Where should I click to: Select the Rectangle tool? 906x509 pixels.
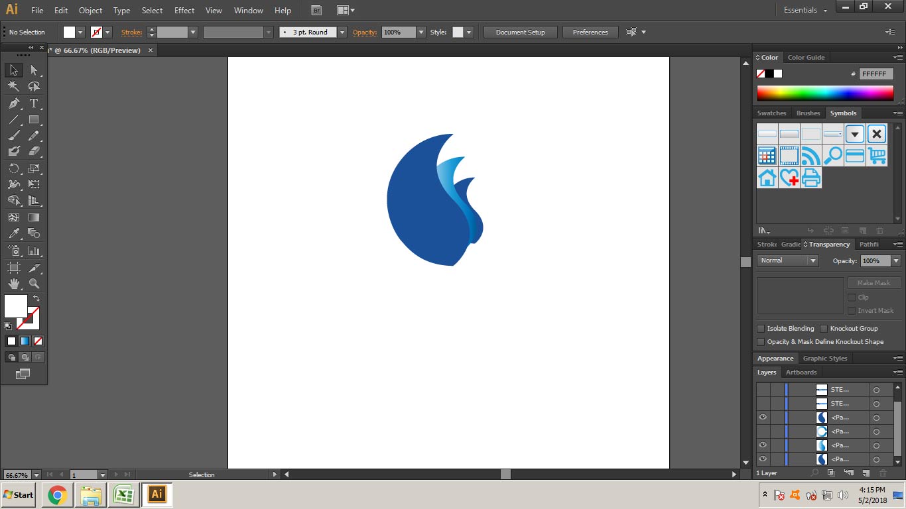coord(34,120)
